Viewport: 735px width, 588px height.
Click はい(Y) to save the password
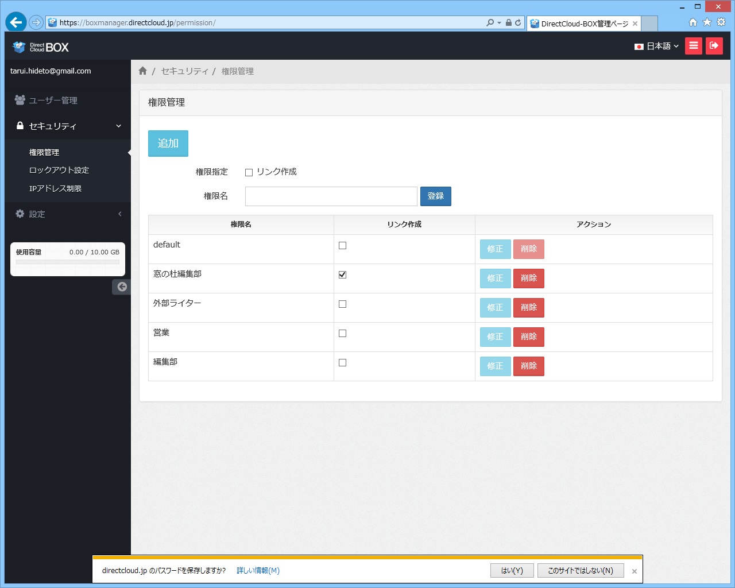pyautogui.click(x=512, y=571)
